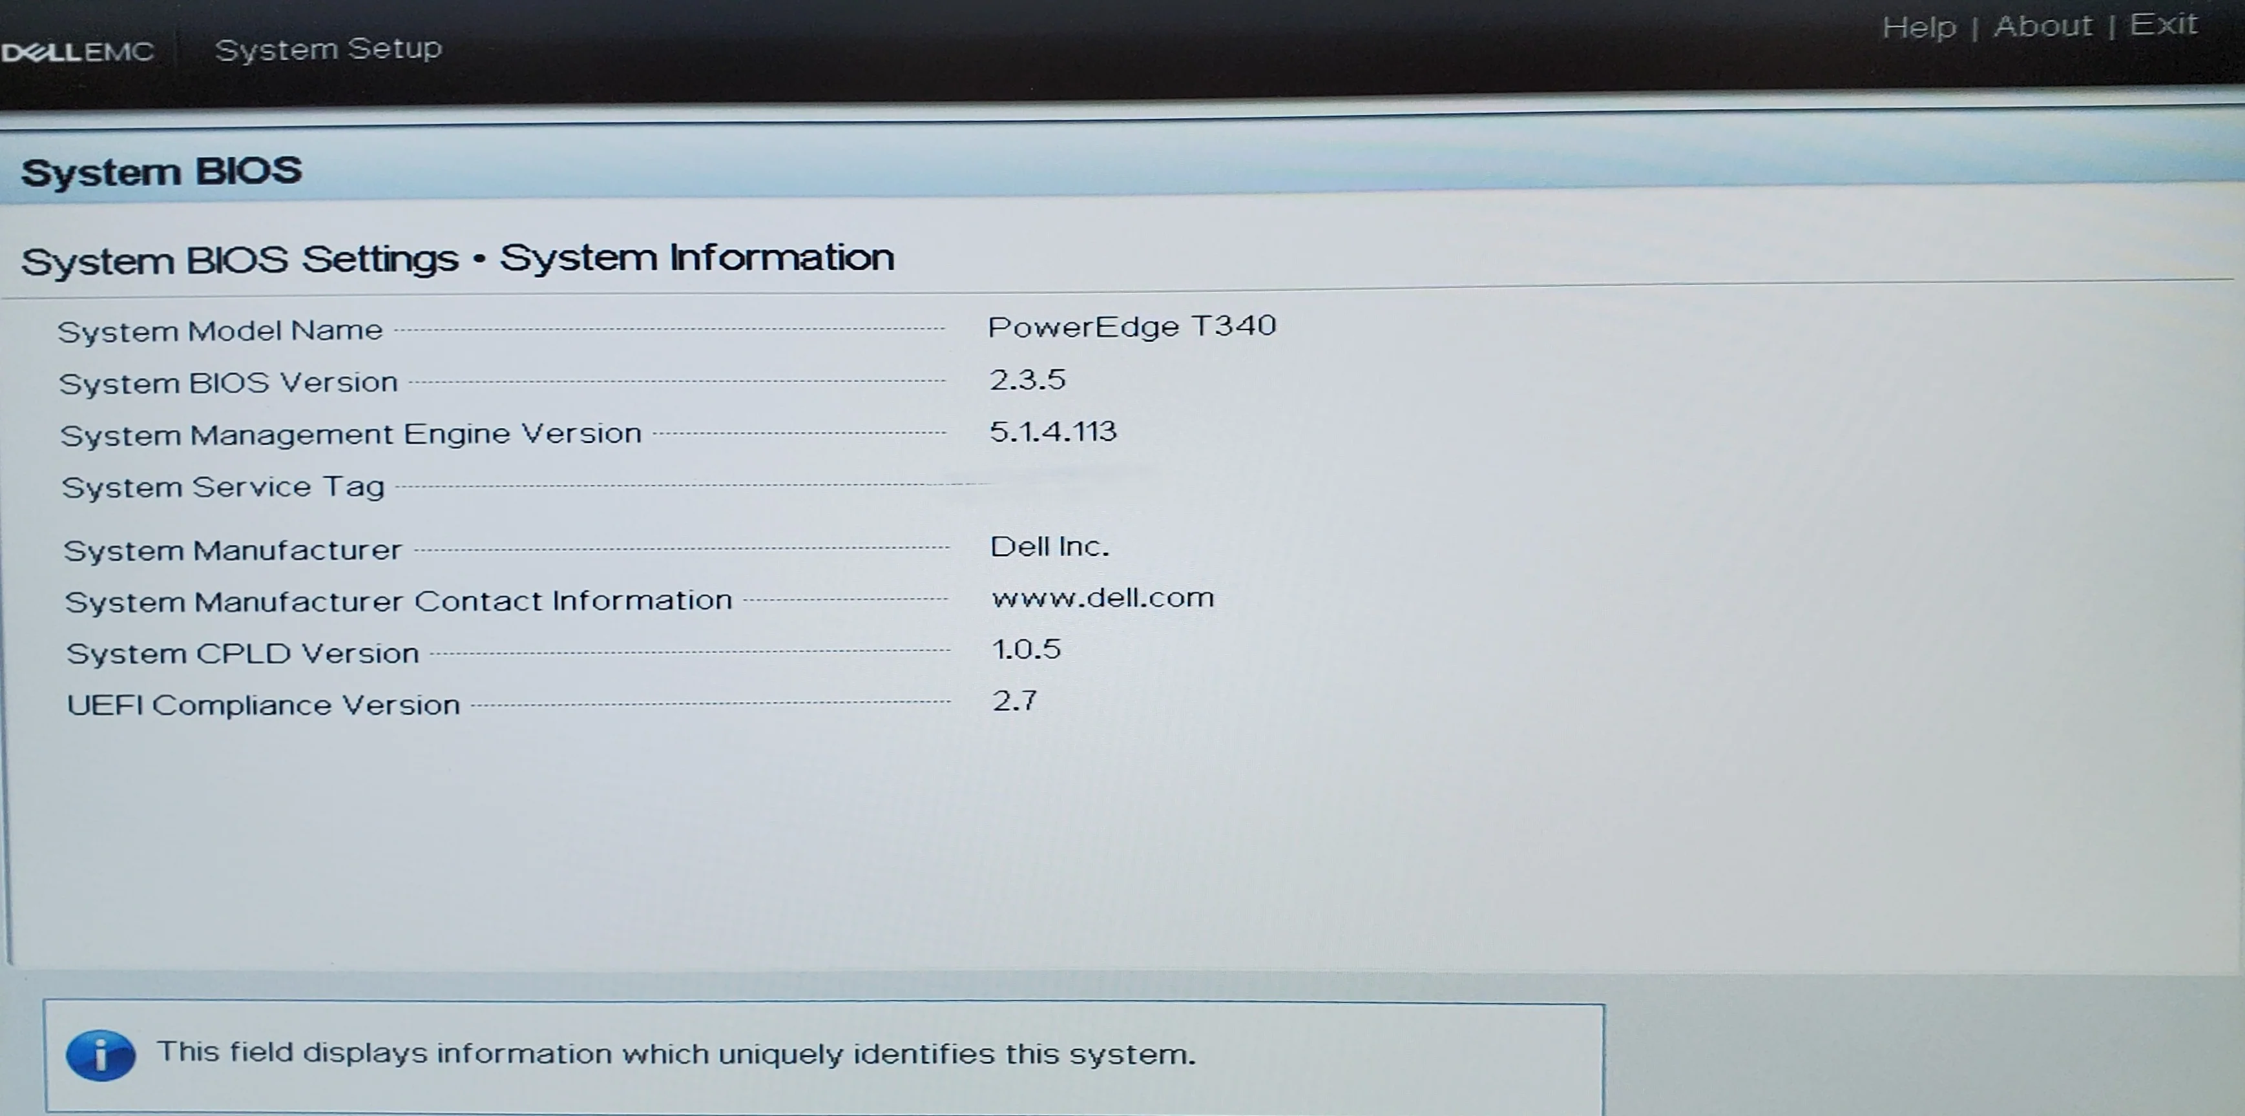Select the UEFI Compliance Version label
This screenshot has width=2245, height=1116.
[x=263, y=705]
